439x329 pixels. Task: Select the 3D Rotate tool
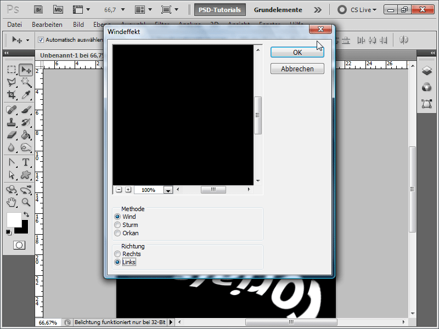tap(12, 190)
